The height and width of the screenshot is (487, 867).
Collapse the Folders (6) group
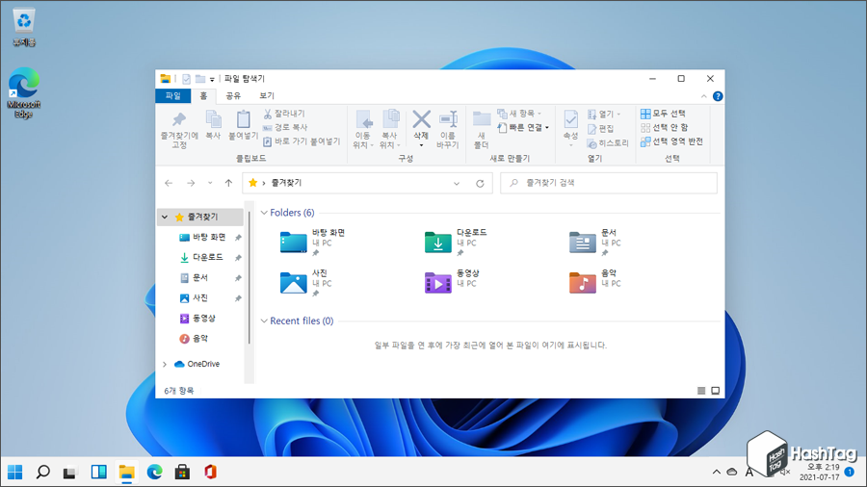tap(264, 213)
